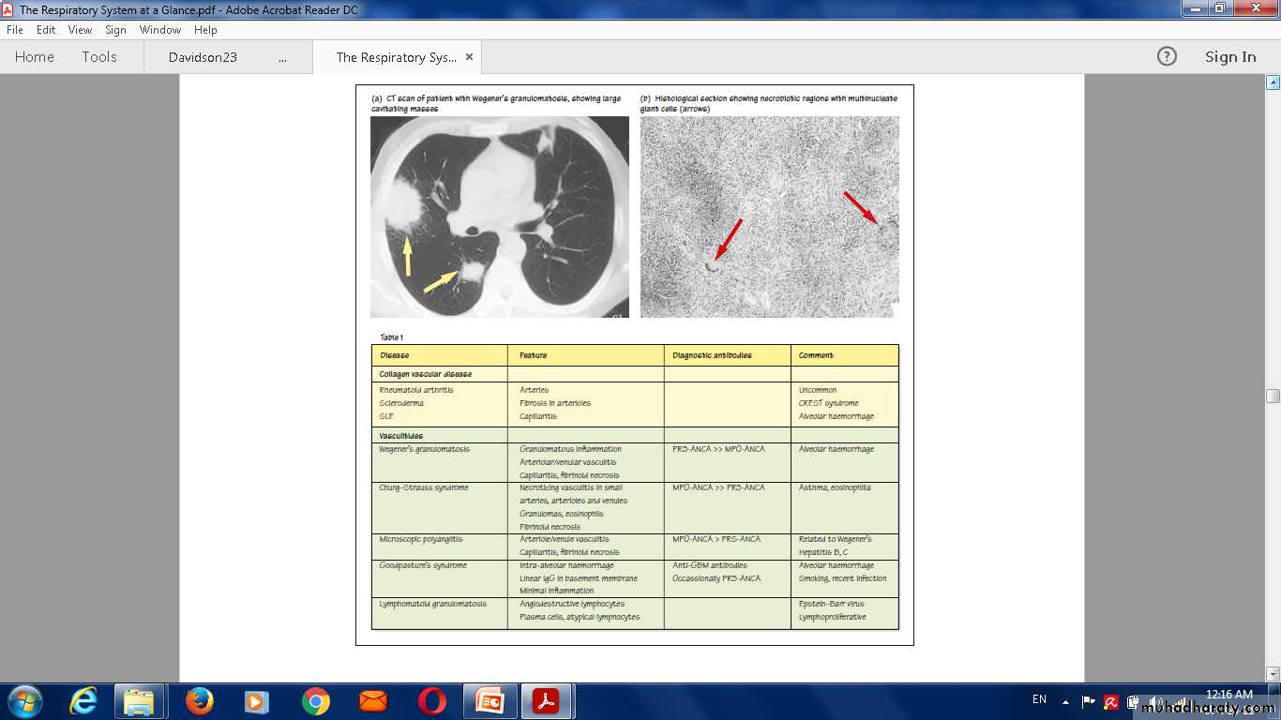Open Google Chrome from the taskbar
The image size is (1281, 720).
pyautogui.click(x=315, y=701)
